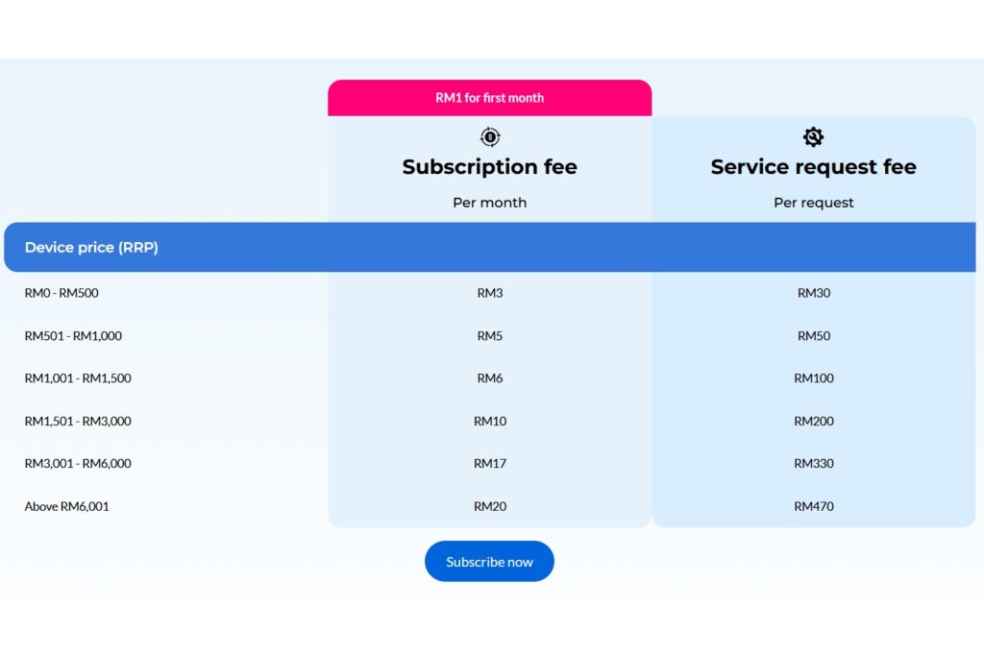Click the Subscribe now button
The image size is (984, 656).
click(x=489, y=561)
